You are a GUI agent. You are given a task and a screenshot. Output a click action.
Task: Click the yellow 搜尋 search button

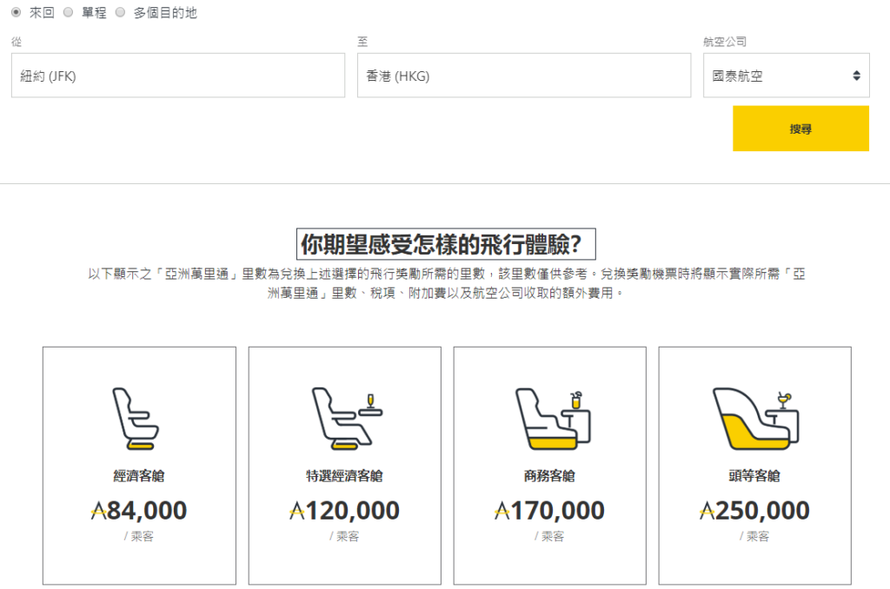point(800,129)
